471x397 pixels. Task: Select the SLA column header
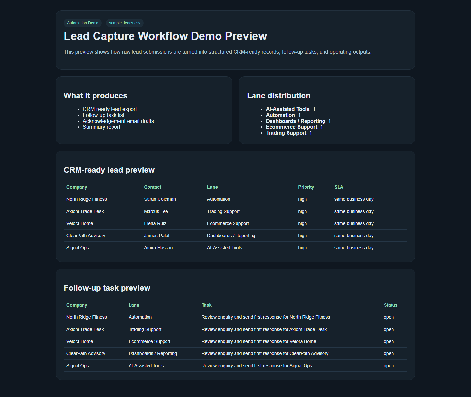(339, 187)
